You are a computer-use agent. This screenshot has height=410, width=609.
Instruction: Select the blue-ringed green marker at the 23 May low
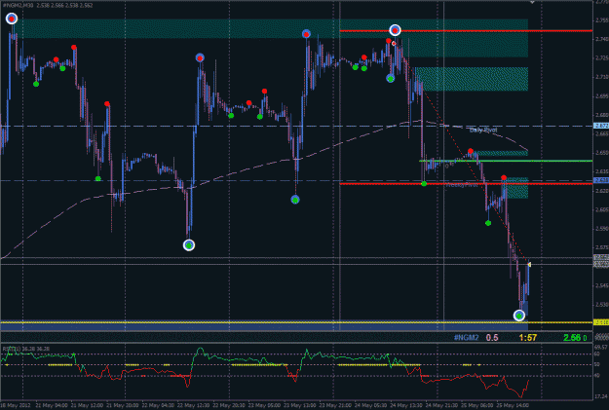tap(295, 200)
